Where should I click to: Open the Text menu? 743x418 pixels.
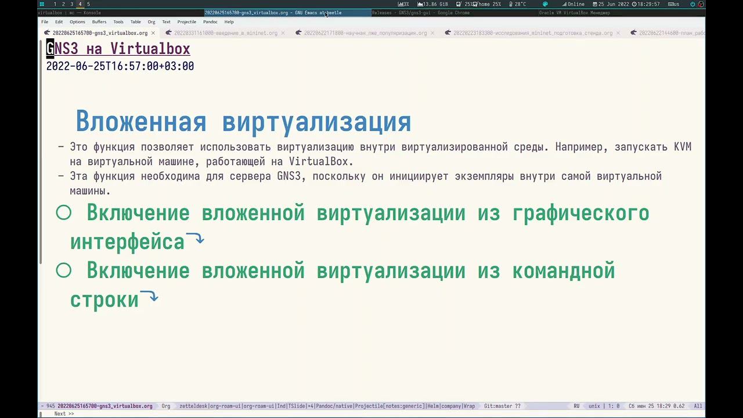[166, 22]
